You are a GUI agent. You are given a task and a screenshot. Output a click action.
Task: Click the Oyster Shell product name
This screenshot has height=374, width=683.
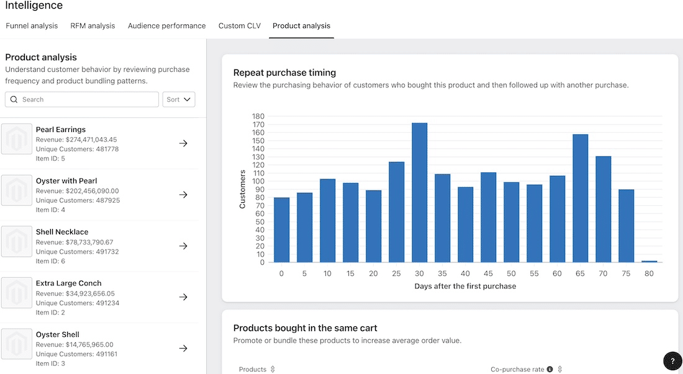[58, 334]
